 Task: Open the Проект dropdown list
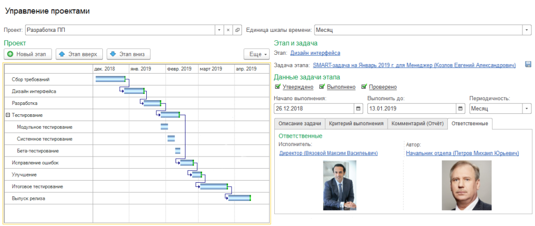(x=219, y=30)
